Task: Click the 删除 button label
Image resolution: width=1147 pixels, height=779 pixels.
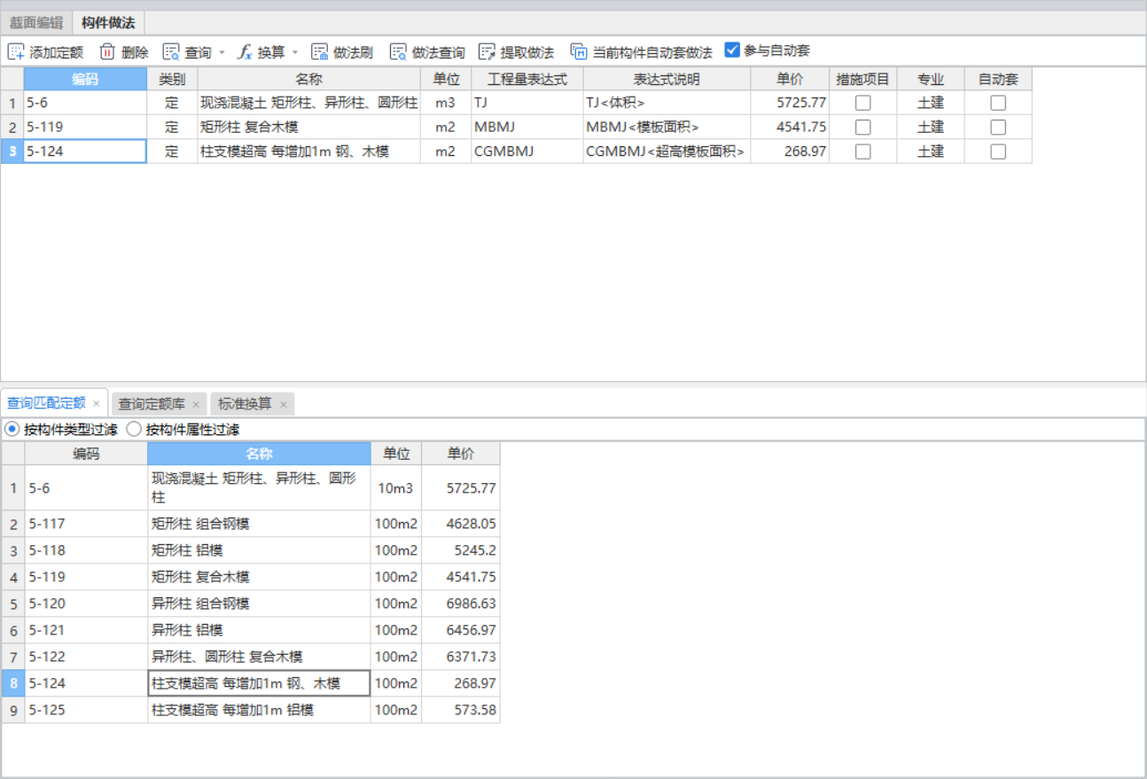Action: click(x=135, y=52)
